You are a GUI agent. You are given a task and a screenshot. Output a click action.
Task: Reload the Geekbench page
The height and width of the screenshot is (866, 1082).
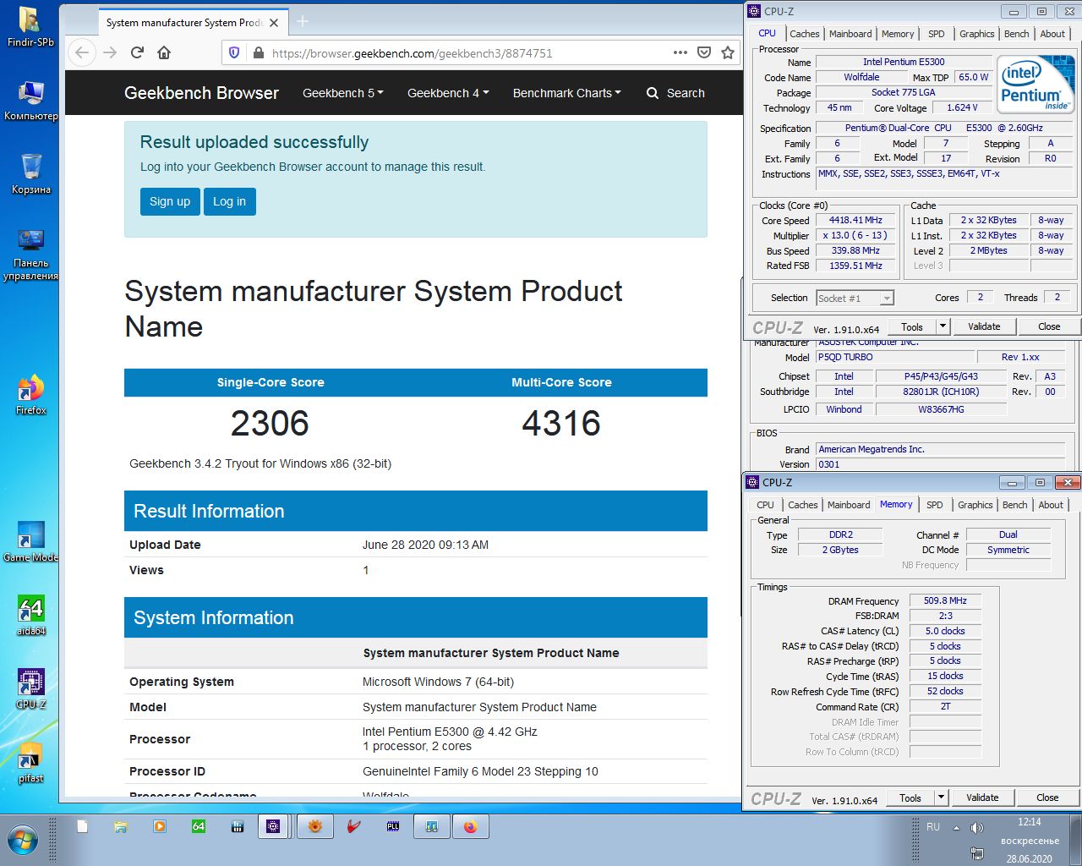coord(137,52)
